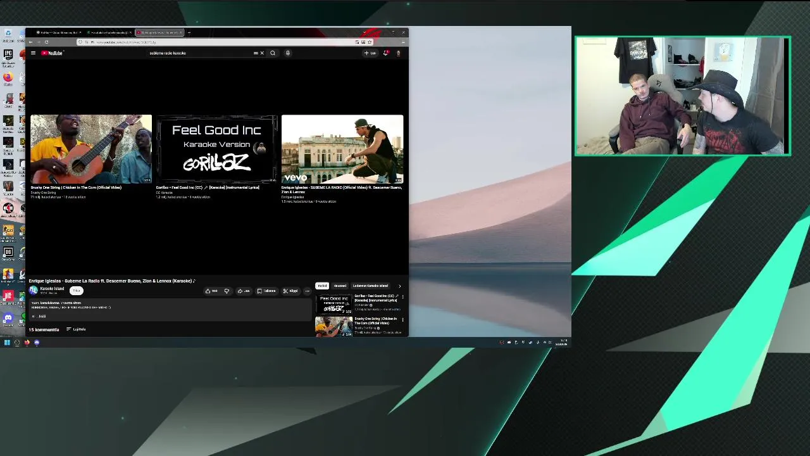Click the Create (+ Luo) button

(x=370, y=53)
